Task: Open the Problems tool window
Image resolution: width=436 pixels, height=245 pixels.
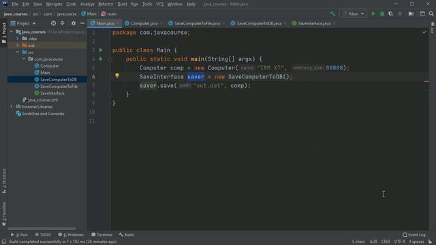Action: [x=71, y=235]
